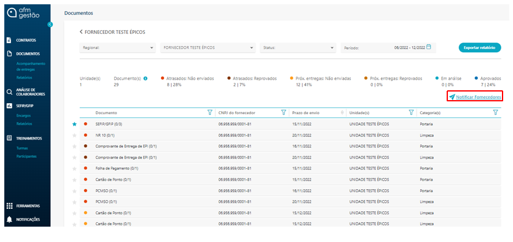Sort by the Prazo de envio column icon
513x242 pixels.
[342, 112]
